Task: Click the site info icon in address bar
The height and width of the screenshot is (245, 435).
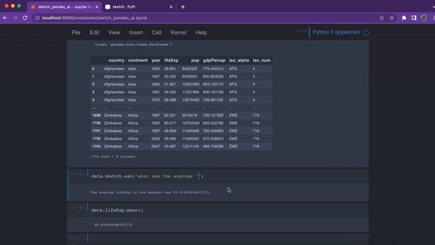Action: [37, 18]
